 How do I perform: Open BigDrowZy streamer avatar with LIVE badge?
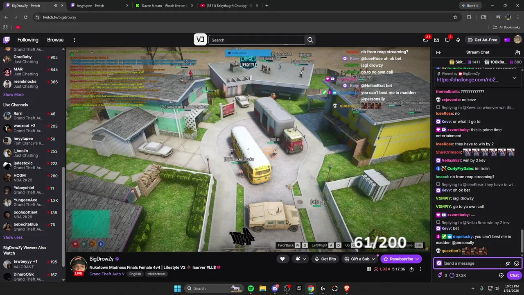[79, 266]
